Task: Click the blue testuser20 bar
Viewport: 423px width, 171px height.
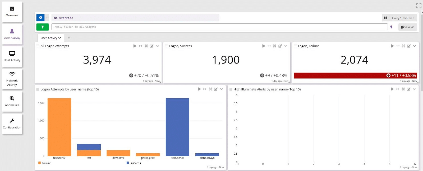Action: click(x=177, y=127)
